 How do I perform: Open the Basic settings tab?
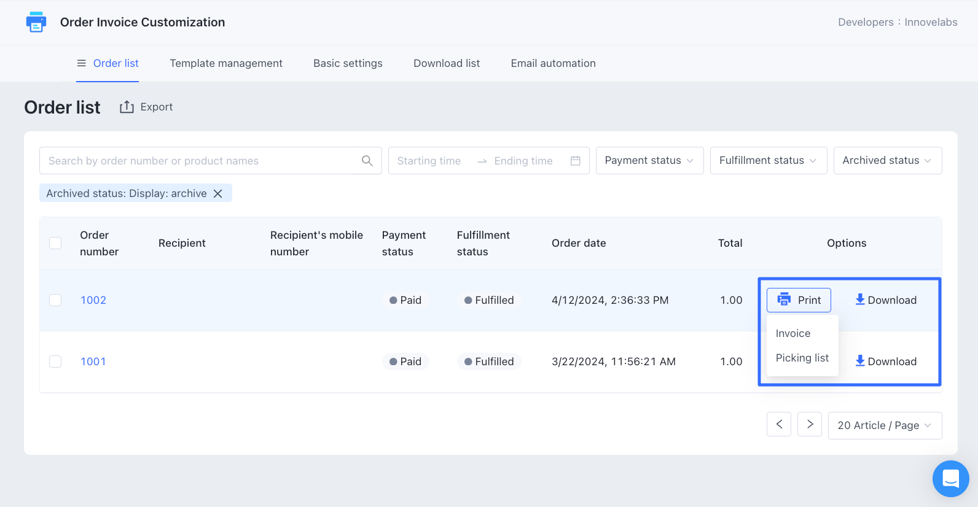[348, 63]
